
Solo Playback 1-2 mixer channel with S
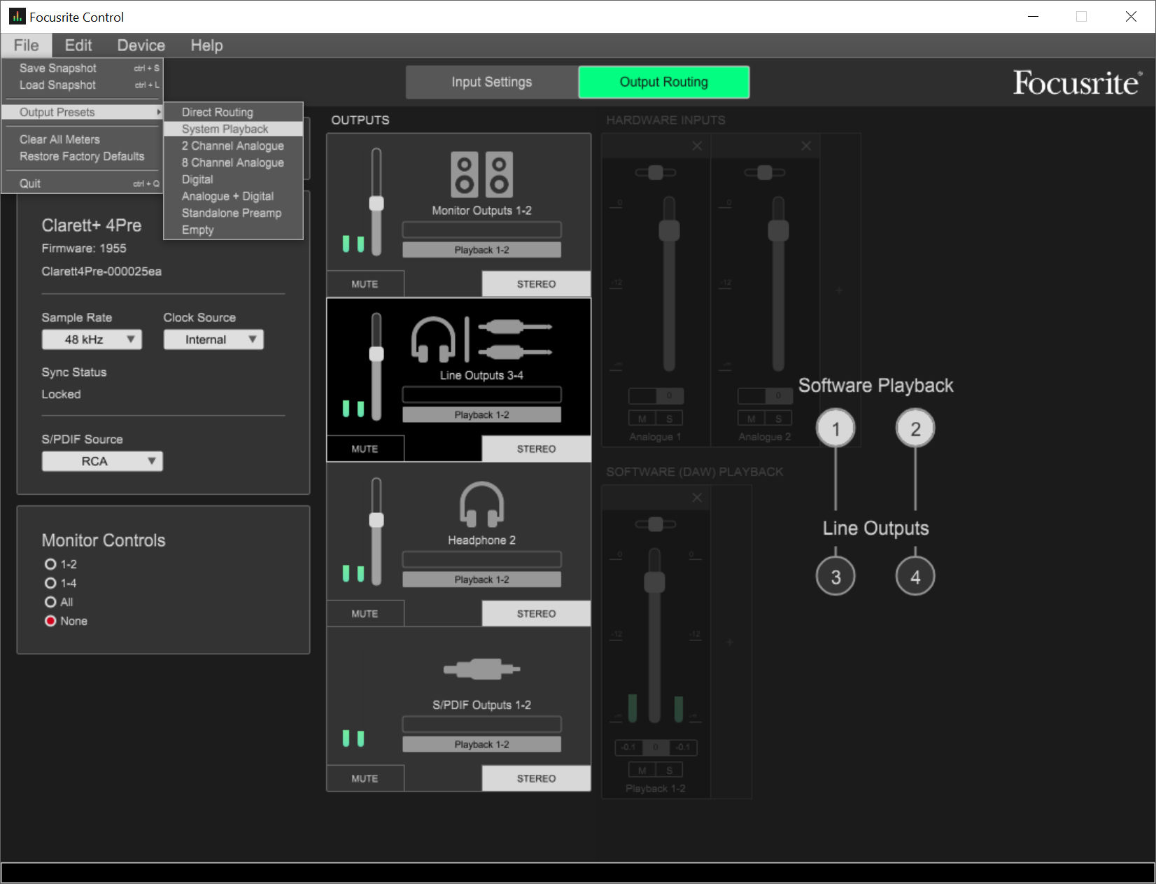coord(670,770)
